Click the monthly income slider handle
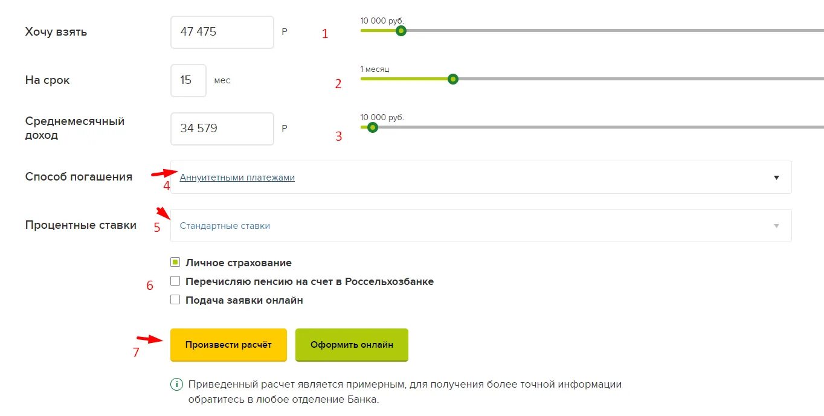This screenshot has width=824, height=416. [373, 127]
